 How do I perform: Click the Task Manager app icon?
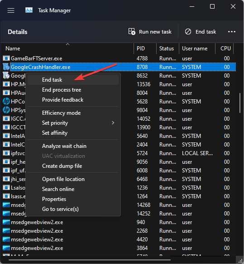pyautogui.click(x=29, y=10)
